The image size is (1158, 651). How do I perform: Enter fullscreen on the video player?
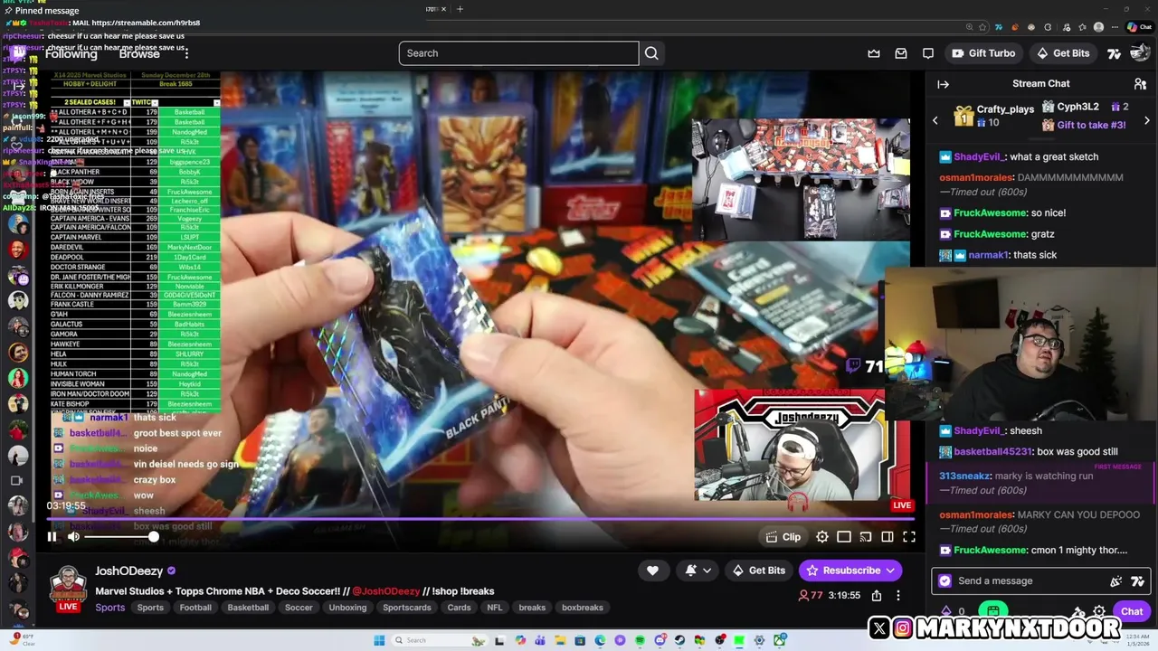pos(909,537)
